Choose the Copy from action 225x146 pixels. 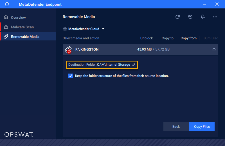point(188,38)
